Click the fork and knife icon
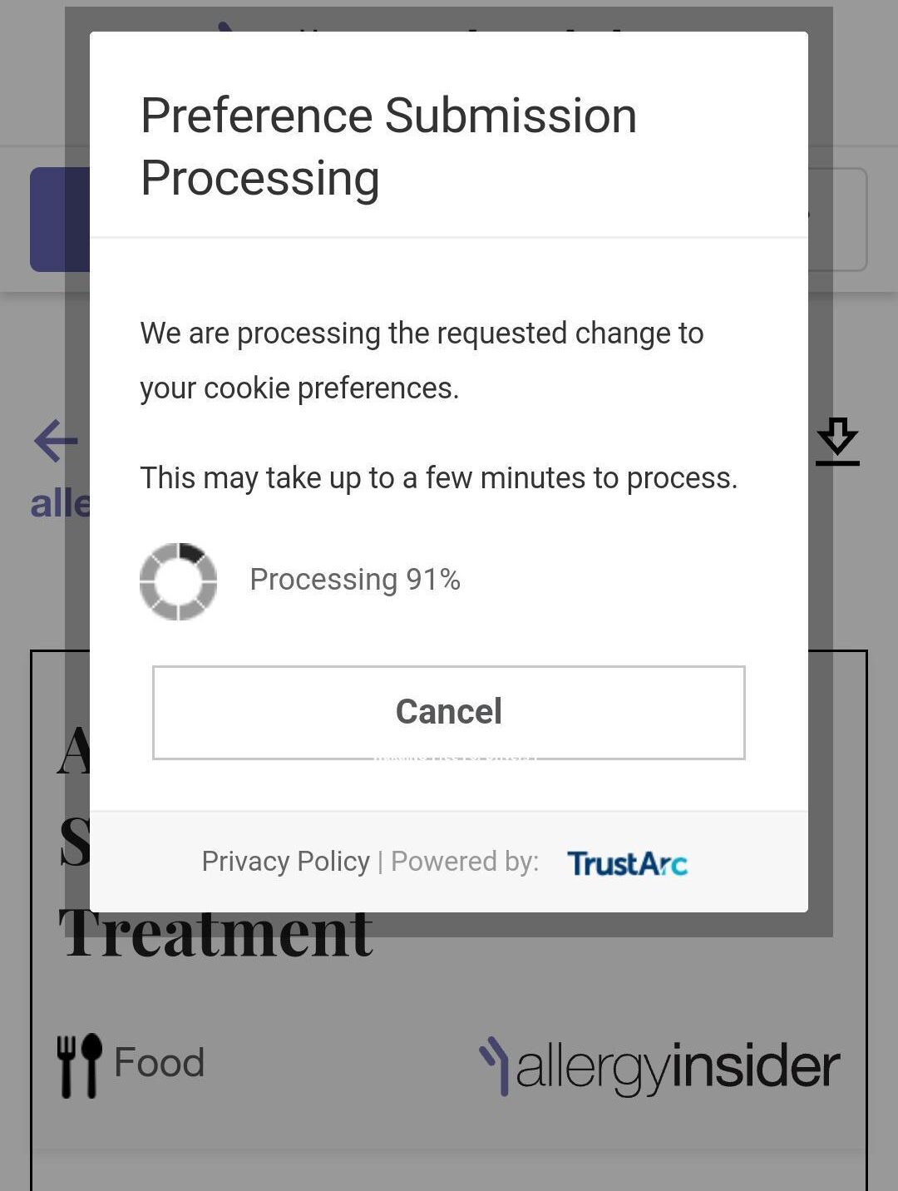Viewport: 898px width, 1191px height. [79, 1065]
